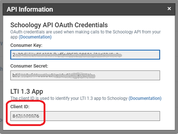Select the Consumer Key field
178x134 pixels.
(85, 55)
